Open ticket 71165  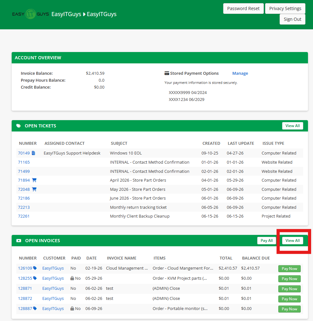pyautogui.click(x=24, y=162)
